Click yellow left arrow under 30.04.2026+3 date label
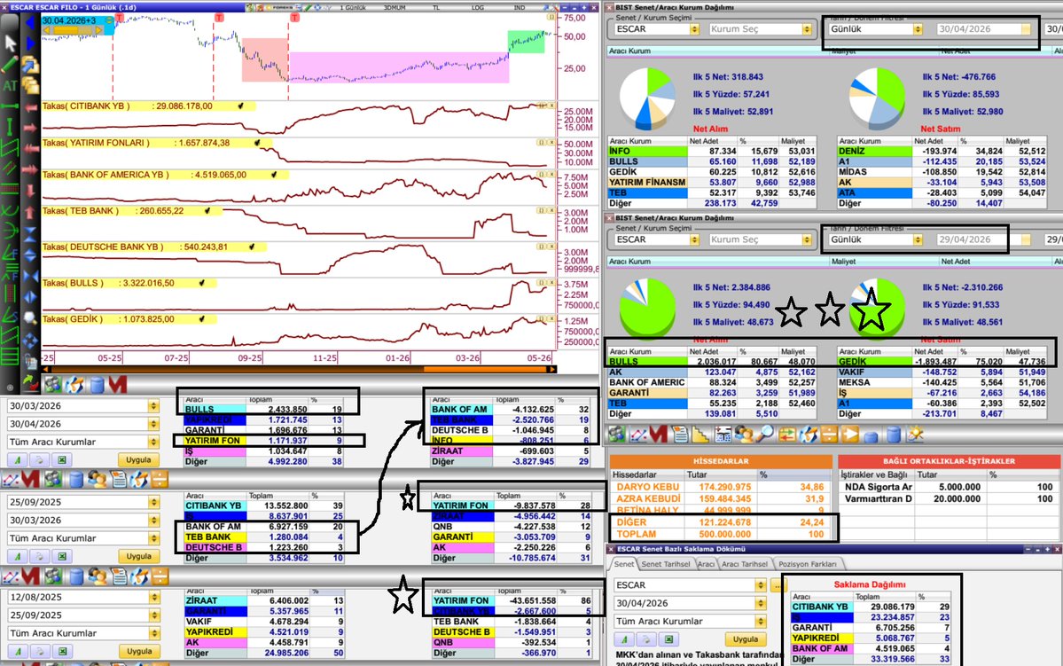Screen dimensions: 1063x666 click(x=48, y=30)
